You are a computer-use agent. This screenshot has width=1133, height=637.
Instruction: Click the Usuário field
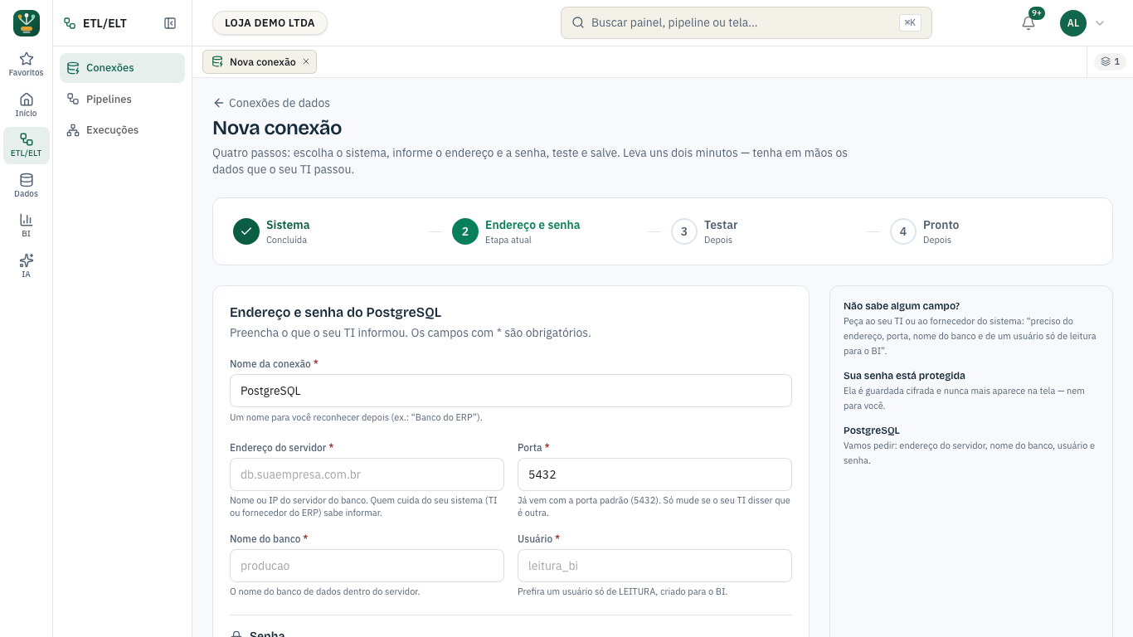654,566
